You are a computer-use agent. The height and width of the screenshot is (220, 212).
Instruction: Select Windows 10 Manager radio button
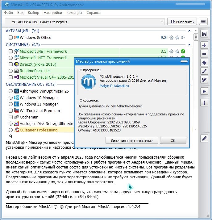[10, 98]
